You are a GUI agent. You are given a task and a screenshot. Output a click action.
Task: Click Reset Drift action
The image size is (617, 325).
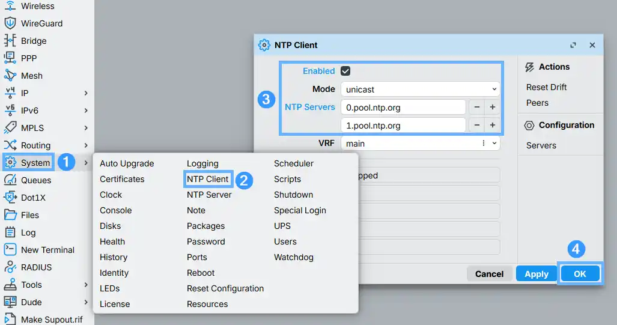coord(546,87)
